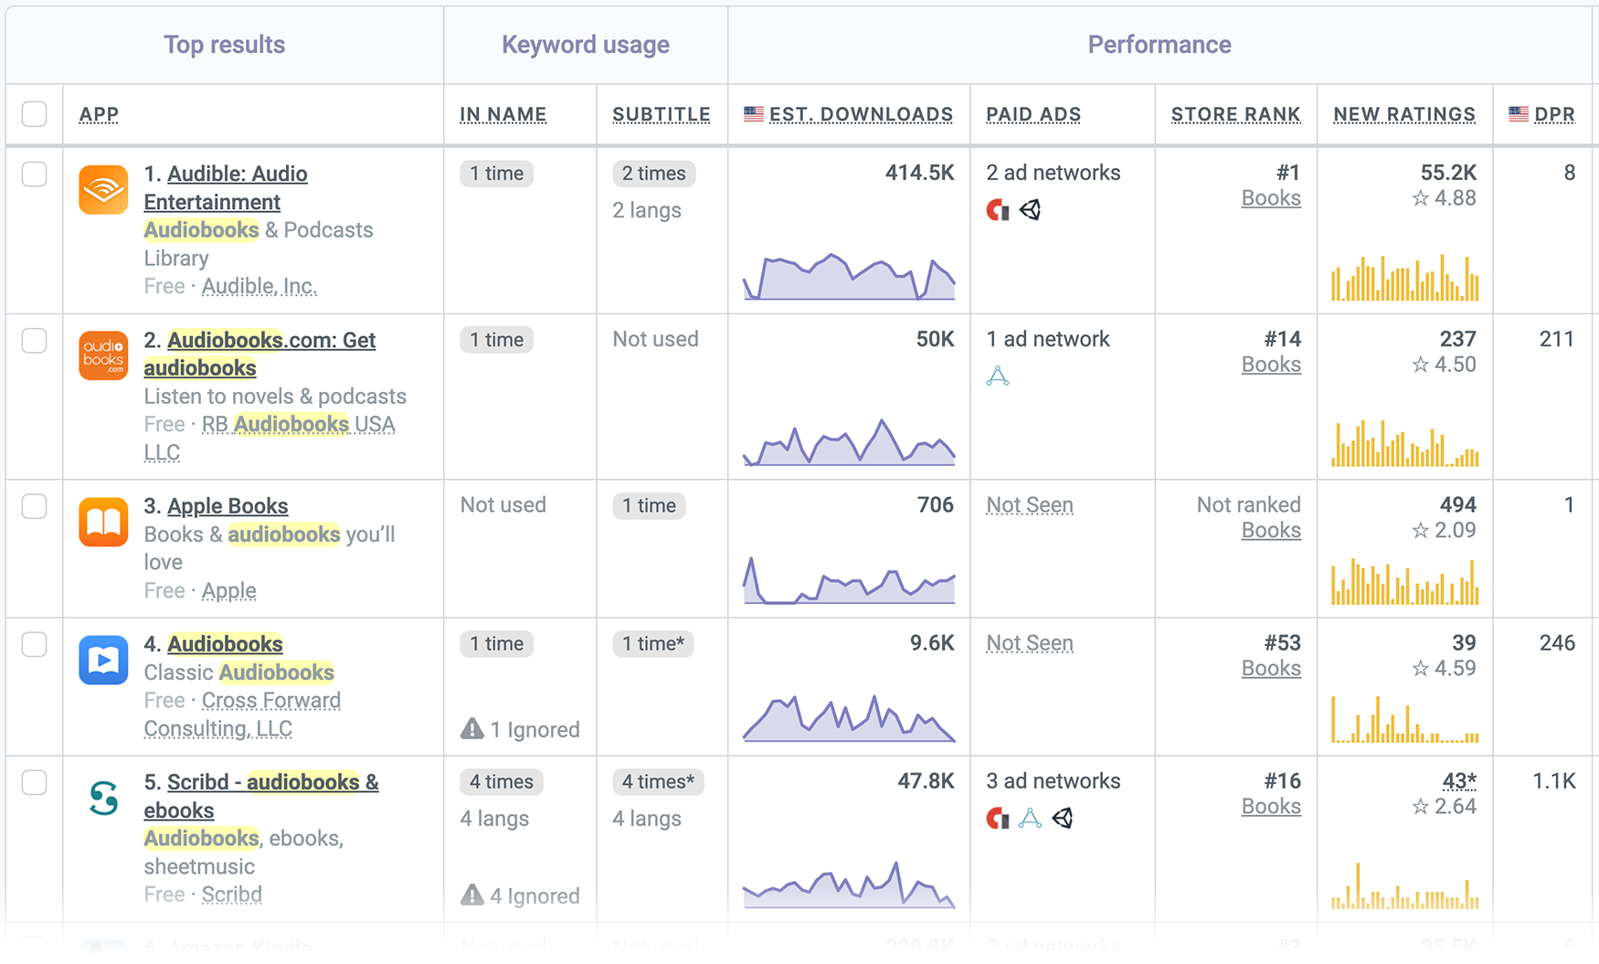Viewport: 1599px width, 964px height.
Task: Click Books category under rank #53
Action: point(1271,669)
